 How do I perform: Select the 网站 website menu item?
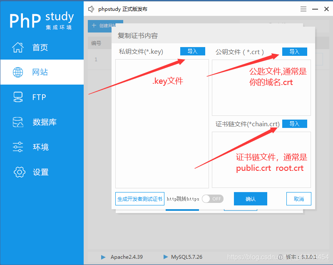click(x=42, y=72)
